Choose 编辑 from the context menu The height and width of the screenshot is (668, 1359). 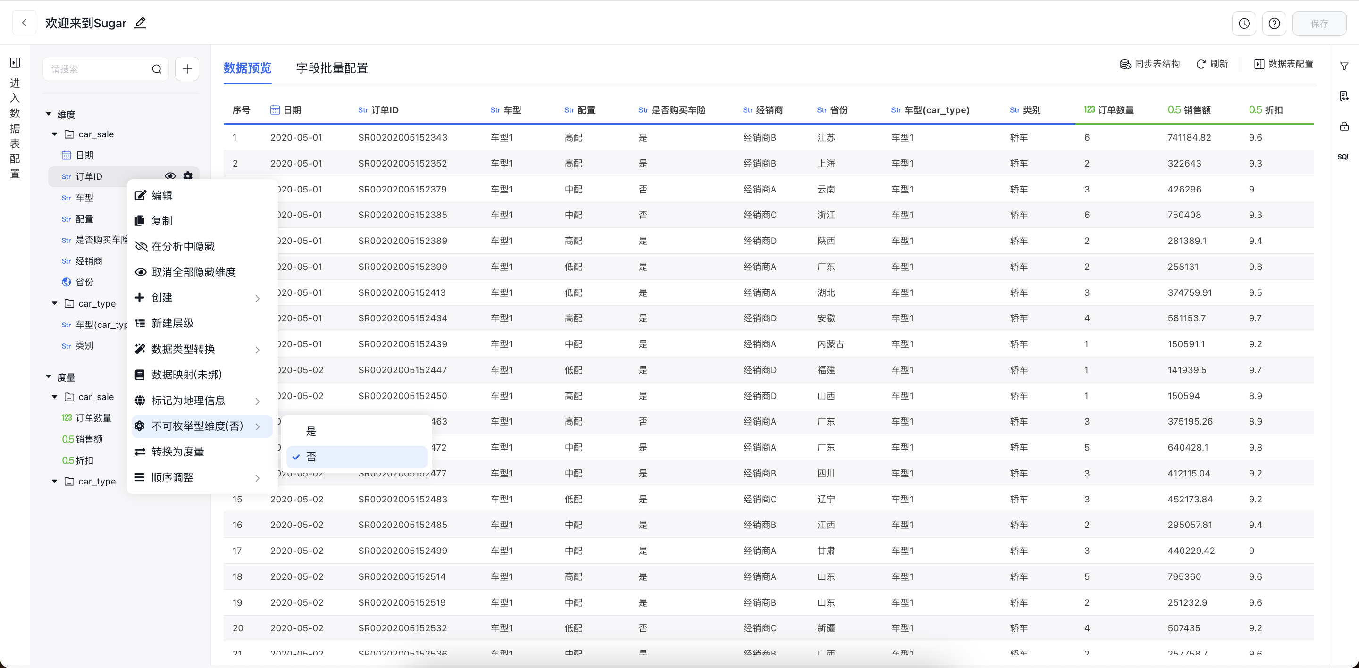click(202, 195)
